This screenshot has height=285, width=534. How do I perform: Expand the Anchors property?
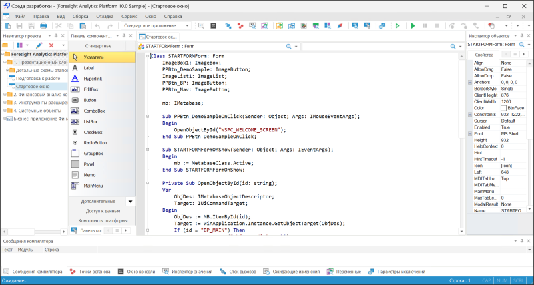tap(470, 82)
